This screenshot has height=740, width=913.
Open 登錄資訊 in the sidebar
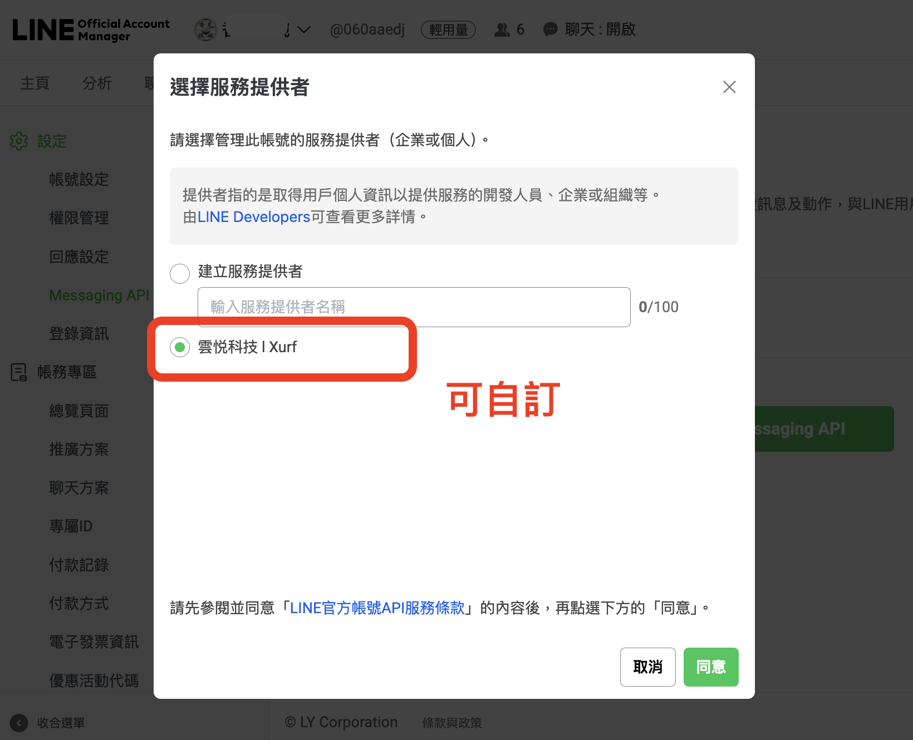(x=79, y=333)
